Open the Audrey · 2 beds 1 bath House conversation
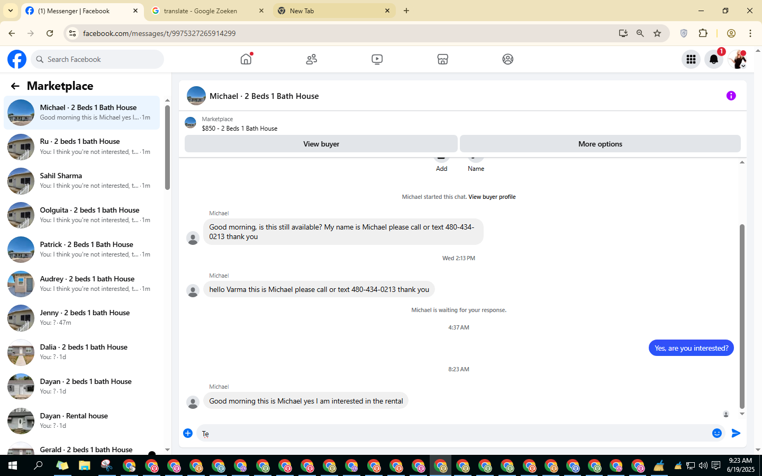This screenshot has width=762, height=476. coord(81,284)
